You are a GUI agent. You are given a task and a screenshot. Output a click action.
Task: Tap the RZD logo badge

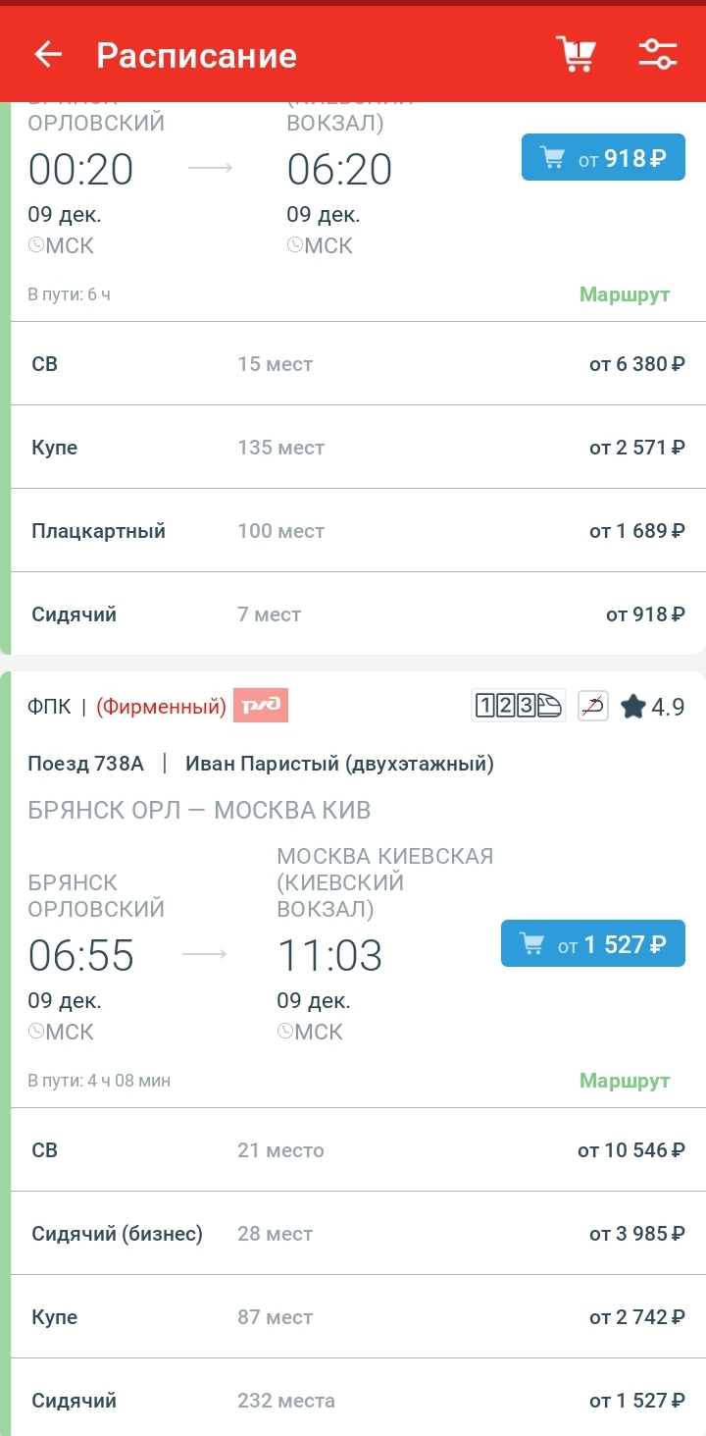coord(260,706)
